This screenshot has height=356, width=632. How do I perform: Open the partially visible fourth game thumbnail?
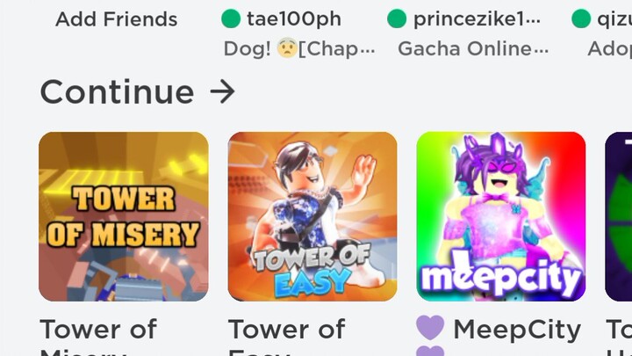pos(619,216)
